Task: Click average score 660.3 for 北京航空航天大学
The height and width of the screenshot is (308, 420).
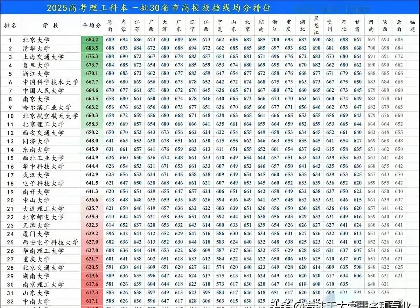Action: coord(92,115)
